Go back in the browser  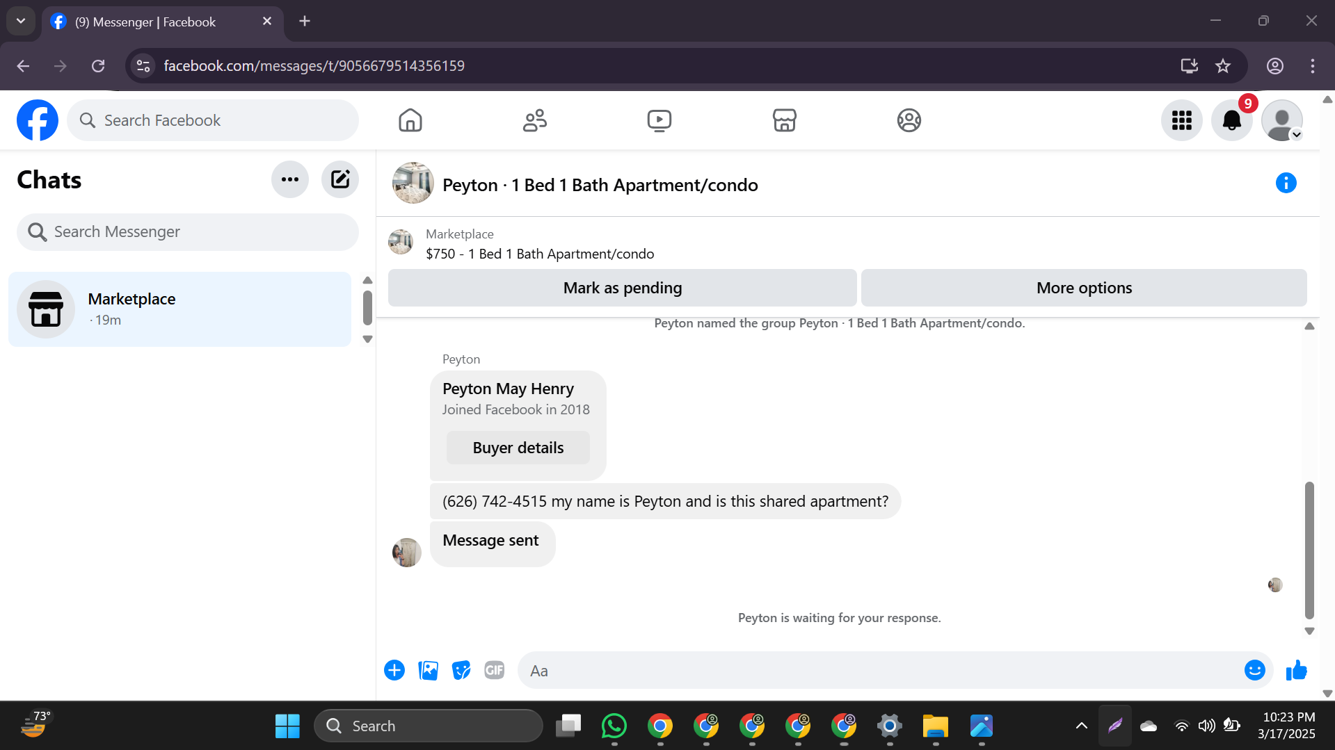[x=23, y=66]
